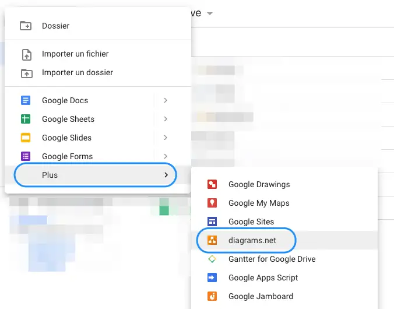This screenshot has width=394, height=309.
Task: Click the yellow Google Slides icon
Action: (26, 138)
